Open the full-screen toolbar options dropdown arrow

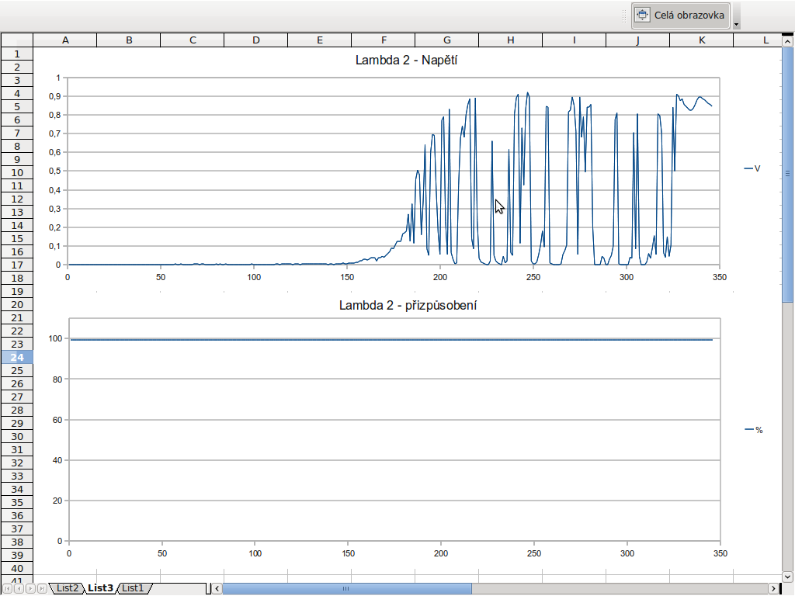coord(736,24)
